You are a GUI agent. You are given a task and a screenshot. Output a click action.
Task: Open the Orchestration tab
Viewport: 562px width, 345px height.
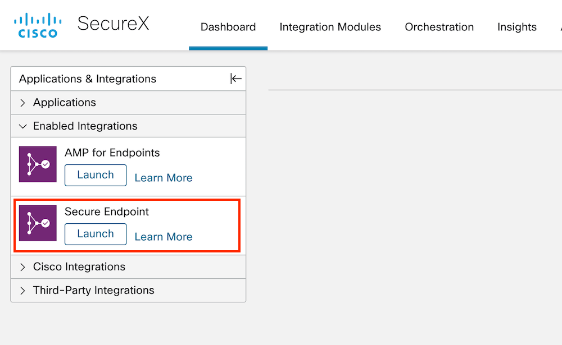(x=439, y=27)
